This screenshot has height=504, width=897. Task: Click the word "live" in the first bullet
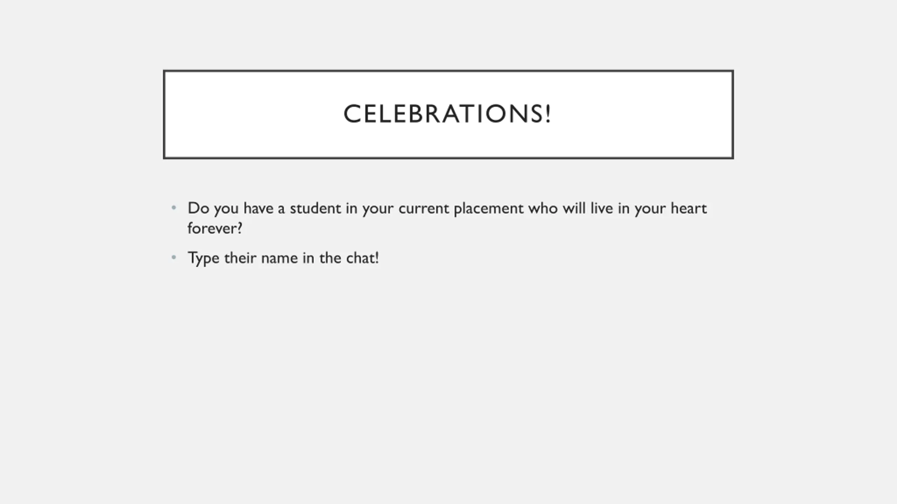pos(602,208)
